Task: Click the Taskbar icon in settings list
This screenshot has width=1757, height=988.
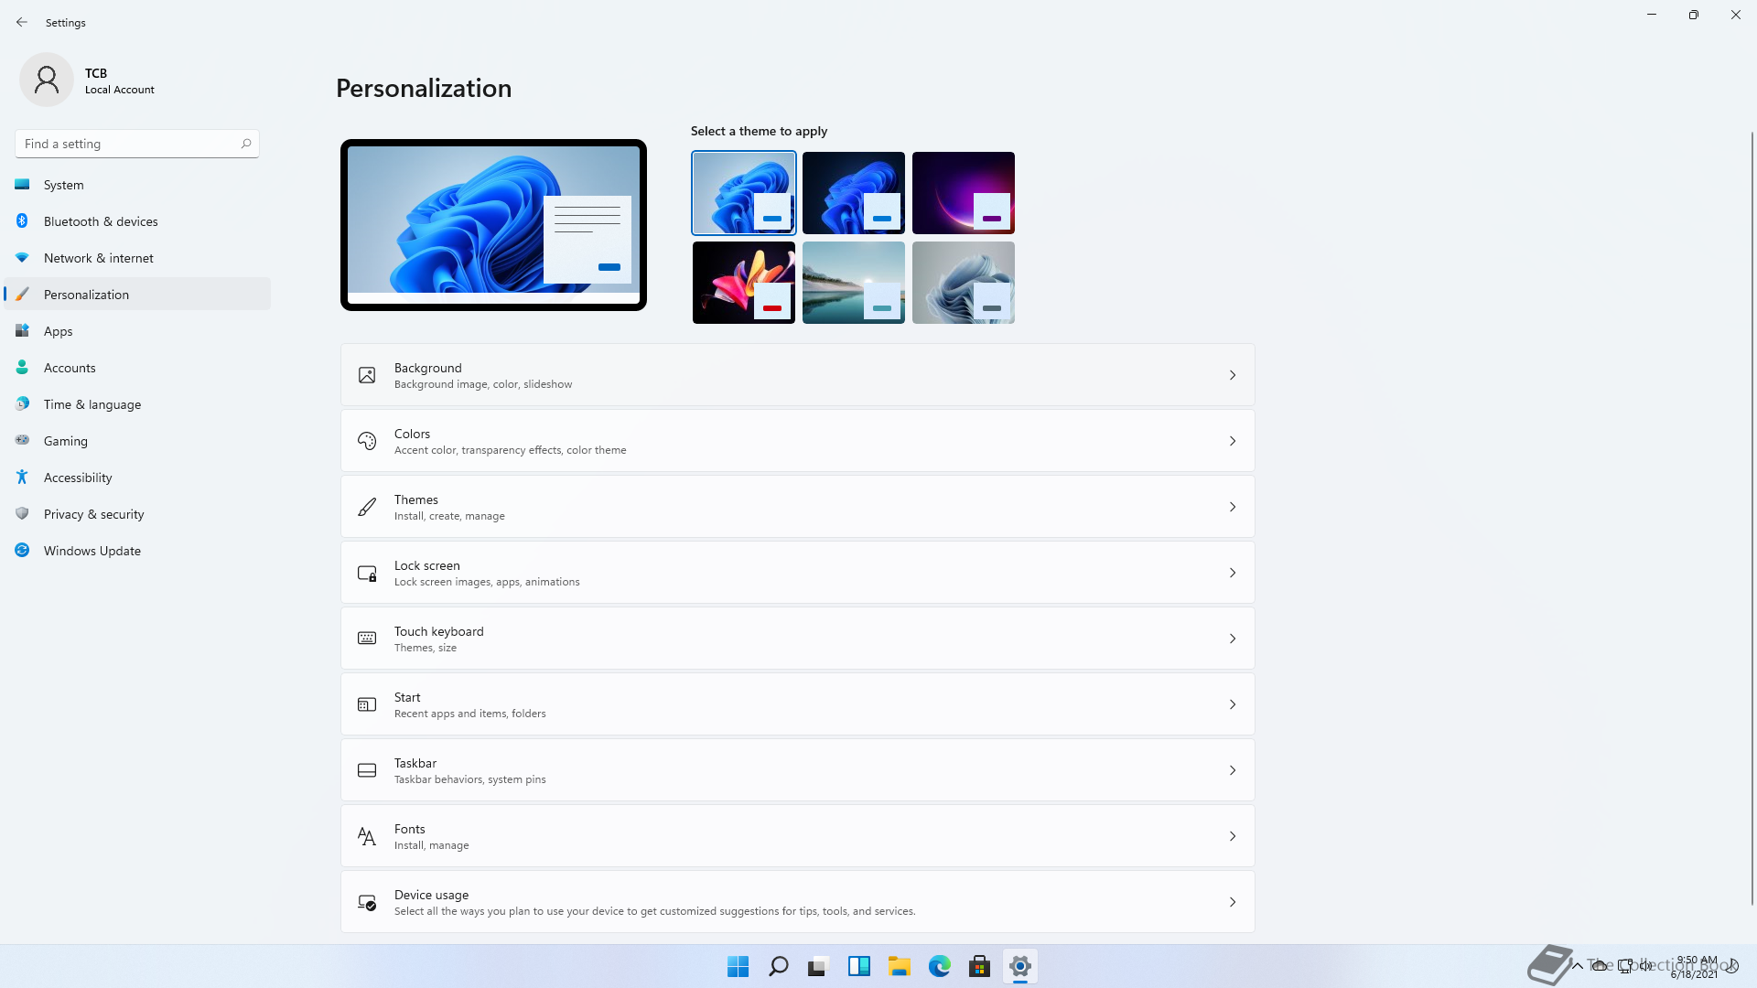Action: coord(367,770)
